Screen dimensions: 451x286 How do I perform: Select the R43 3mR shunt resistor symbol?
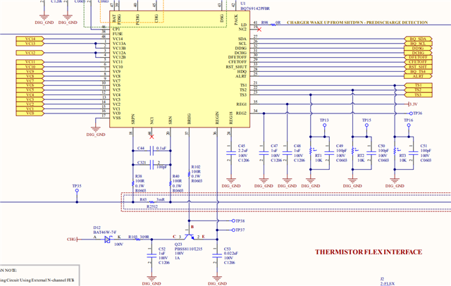point(152,202)
